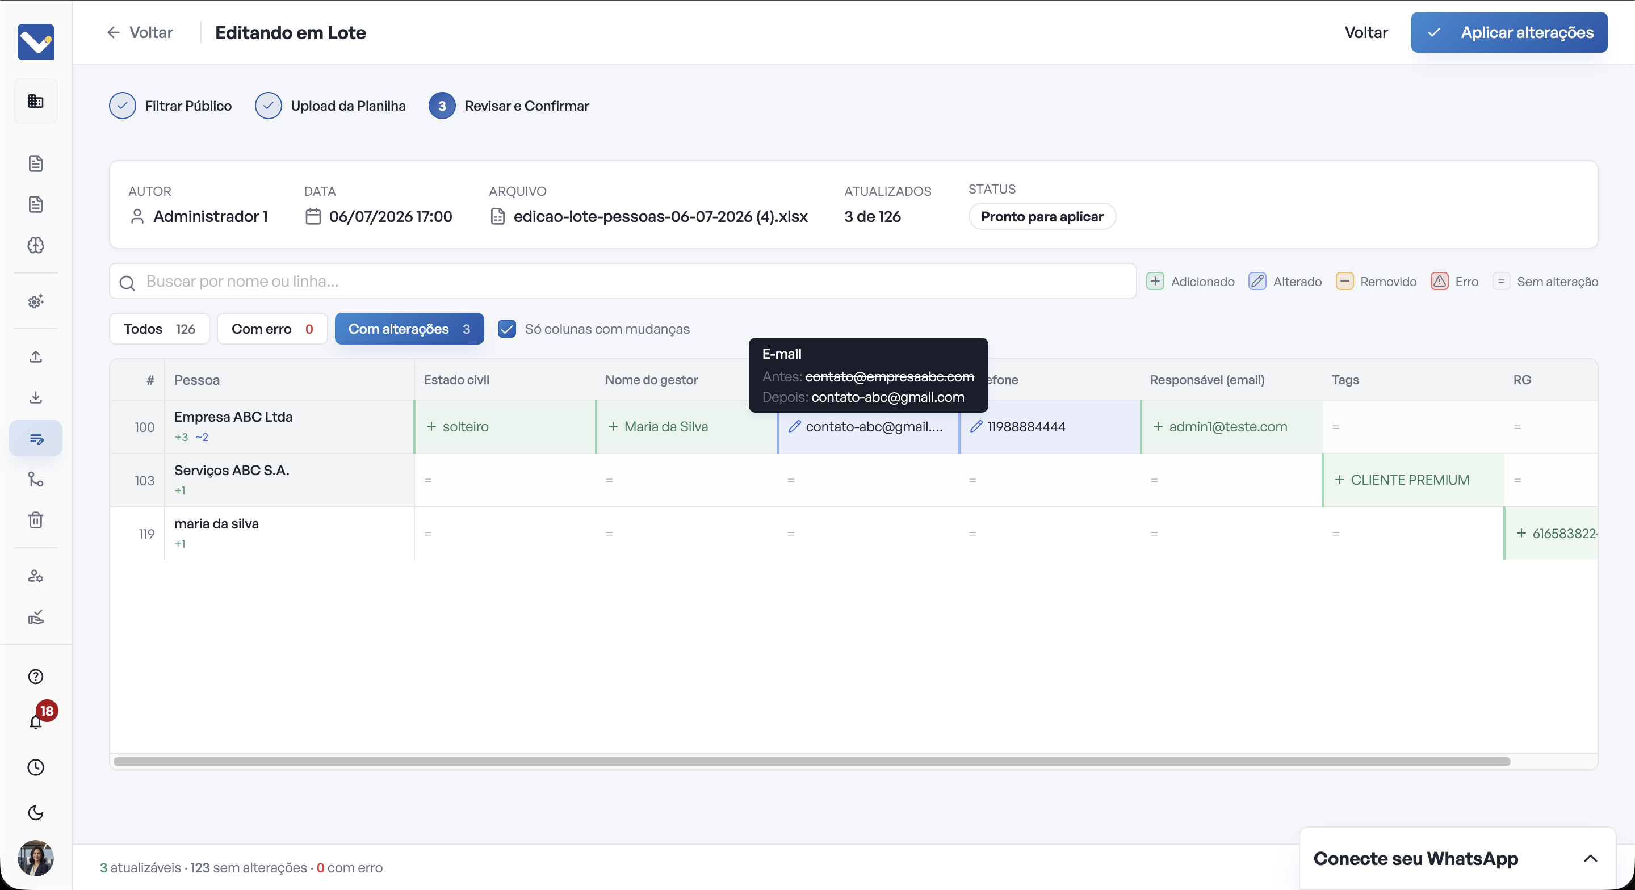
Task: Click Aplicar alterações button
Action: click(x=1509, y=32)
